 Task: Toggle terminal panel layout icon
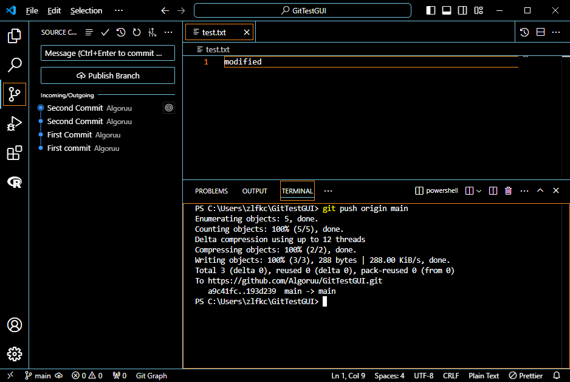tap(493, 190)
